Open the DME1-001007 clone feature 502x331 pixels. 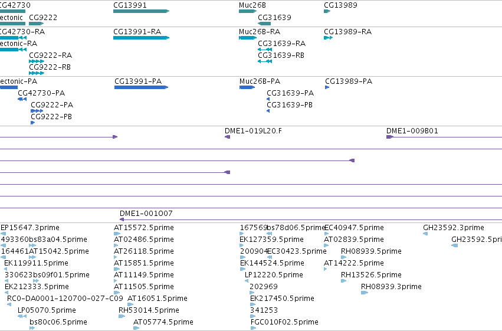(x=146, y=214)
